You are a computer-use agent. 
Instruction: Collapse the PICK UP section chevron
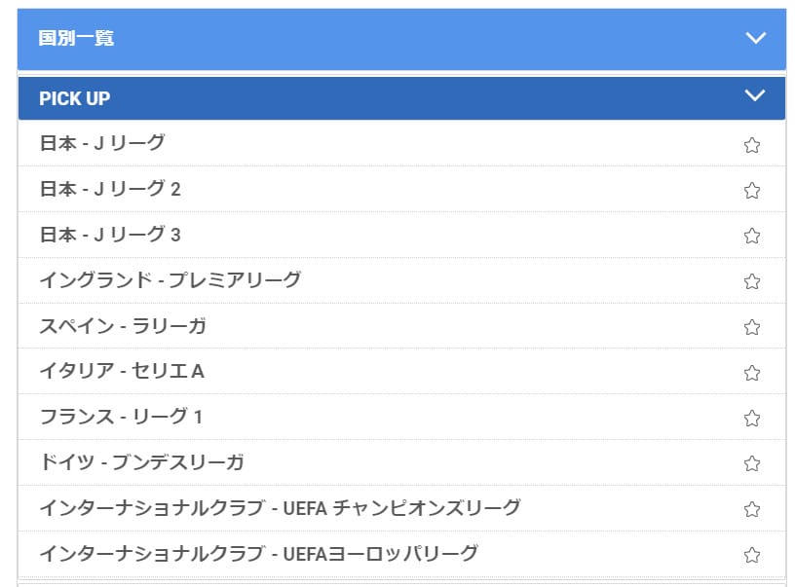[x=755, y=95]
